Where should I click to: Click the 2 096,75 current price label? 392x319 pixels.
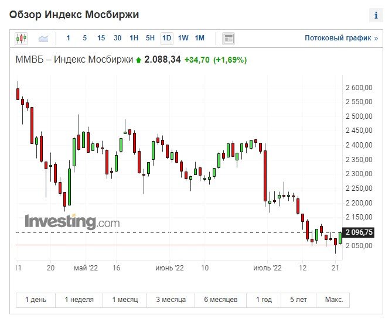tap(359, 232)
